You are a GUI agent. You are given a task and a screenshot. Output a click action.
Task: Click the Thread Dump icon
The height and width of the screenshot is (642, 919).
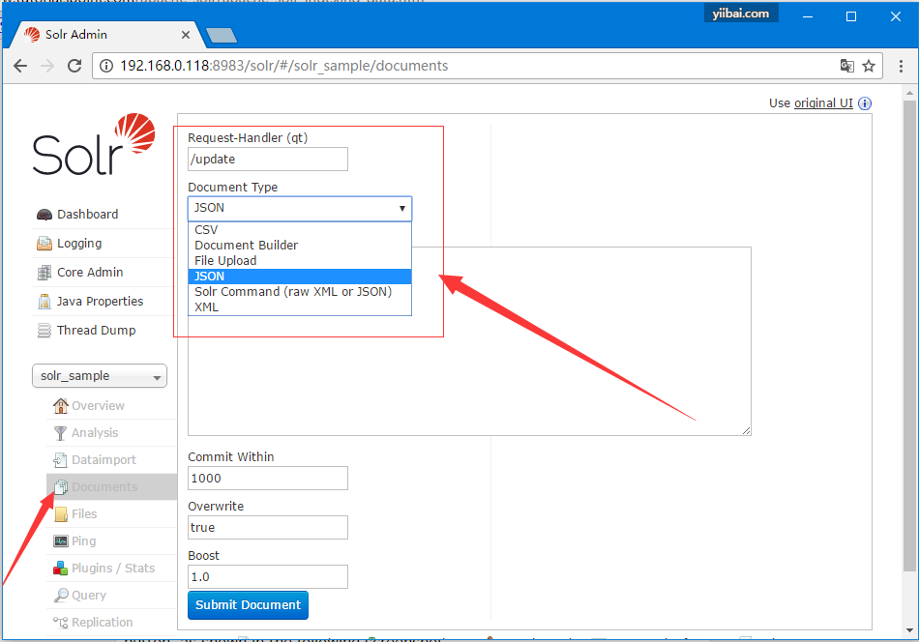click(44, 331)
